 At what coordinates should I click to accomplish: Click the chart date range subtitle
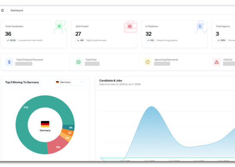click(120, 84)
